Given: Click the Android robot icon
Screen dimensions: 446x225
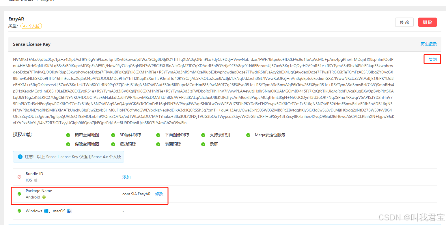Looking at the screenshot, I should pos(44,197).
